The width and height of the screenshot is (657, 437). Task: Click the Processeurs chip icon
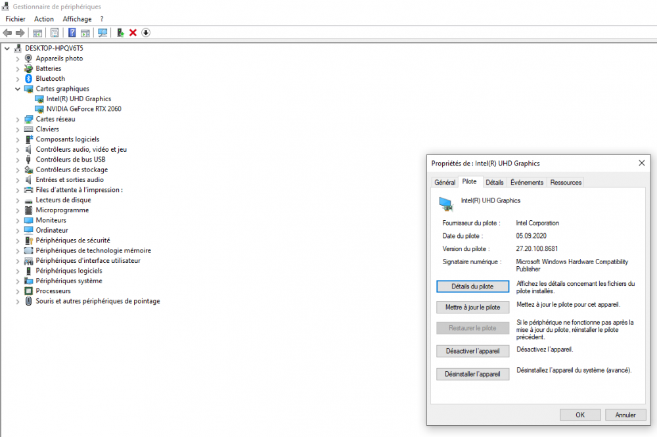(x=28, y=290)
